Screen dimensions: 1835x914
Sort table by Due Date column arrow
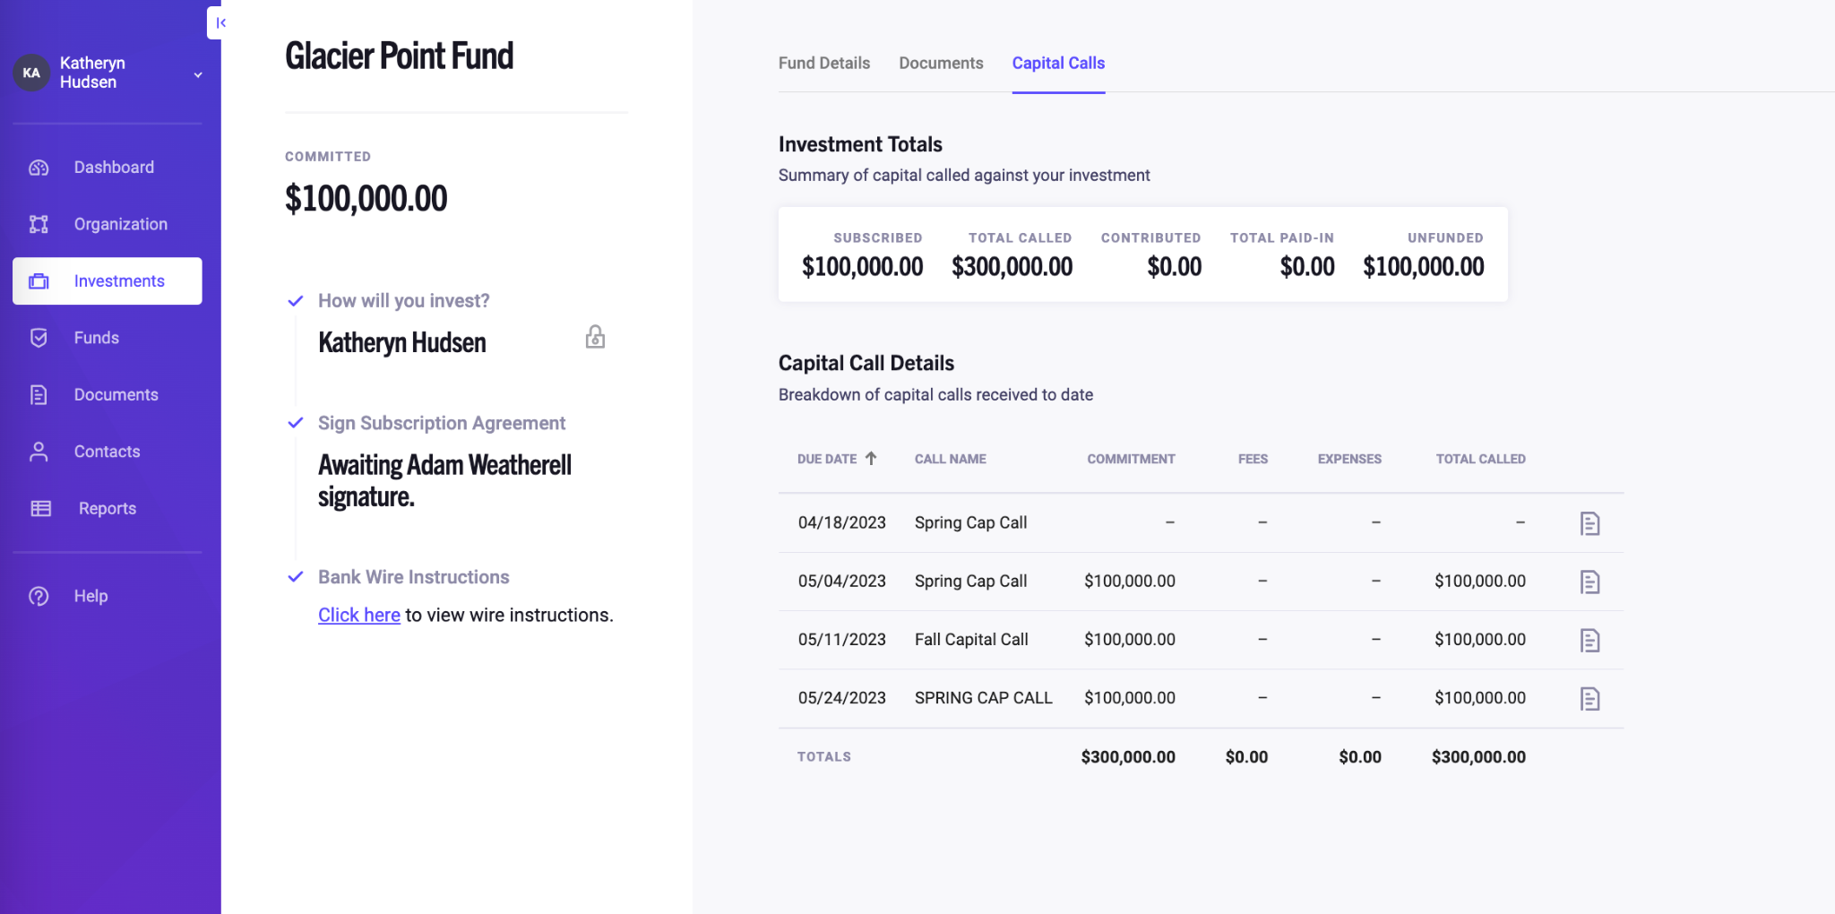coord(871,458)
